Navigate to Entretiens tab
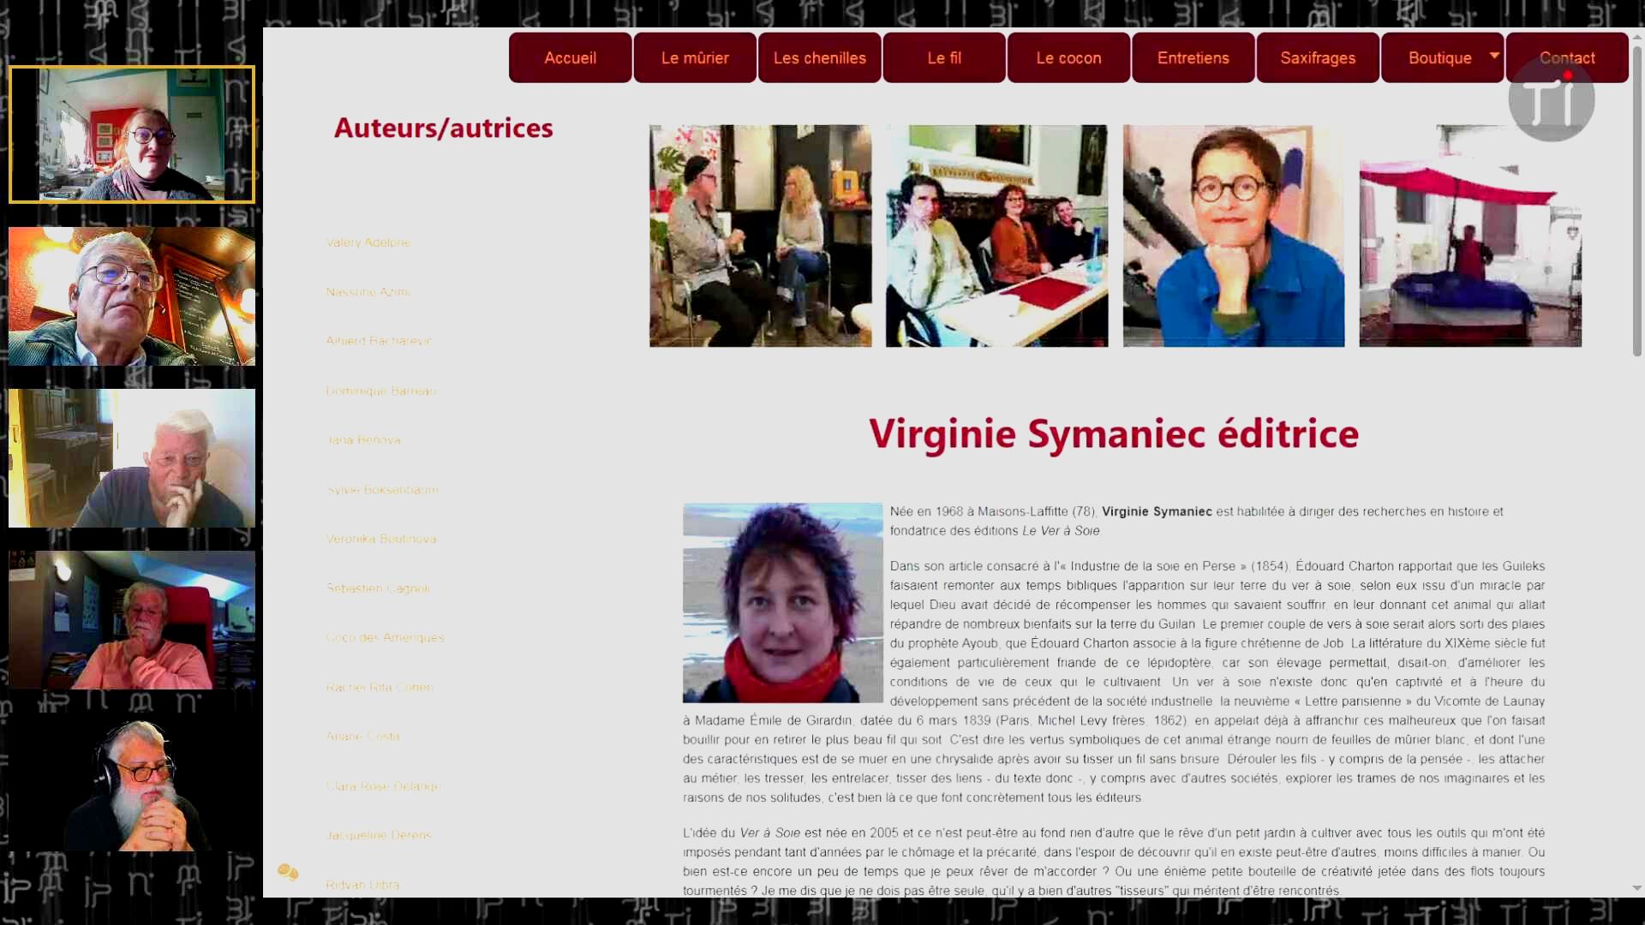Viewport: 1645px width, 925px height. pyautogui.click(x=1193, y=58)
